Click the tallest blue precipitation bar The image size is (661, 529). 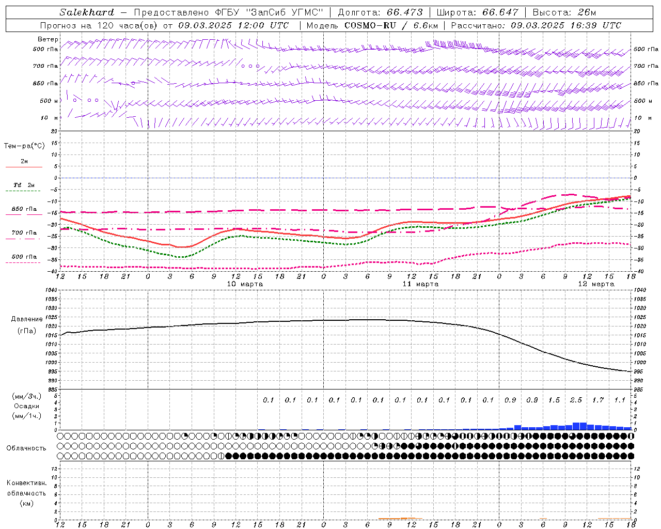pos(580,426)
